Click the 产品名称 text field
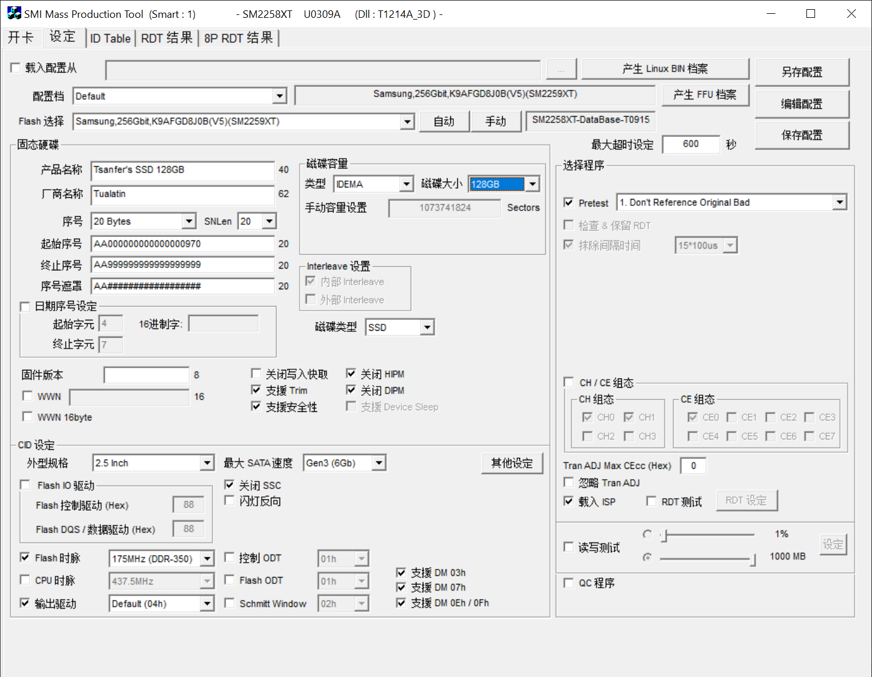The width and height of the screenshot is (872, 677). tap(182, 170)
